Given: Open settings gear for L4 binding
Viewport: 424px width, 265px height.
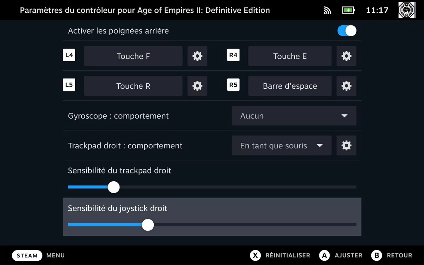Looking at the screenshot, I should tap(197, 56).
